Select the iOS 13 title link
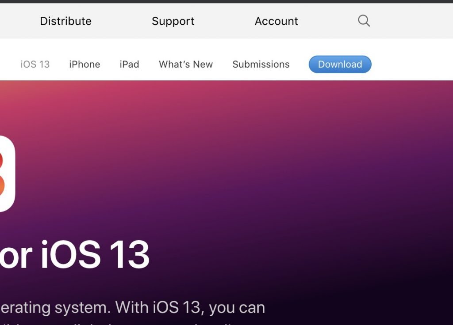The height and width of the screenshot is (325, 453). (35, 64)
